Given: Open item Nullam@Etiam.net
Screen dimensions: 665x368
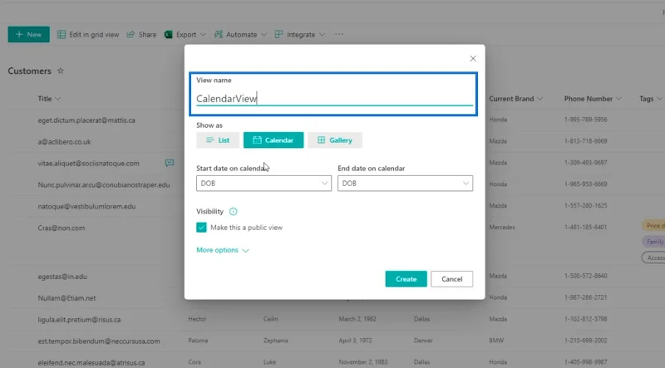Looking at the screenshot, I should coord(67,298).
